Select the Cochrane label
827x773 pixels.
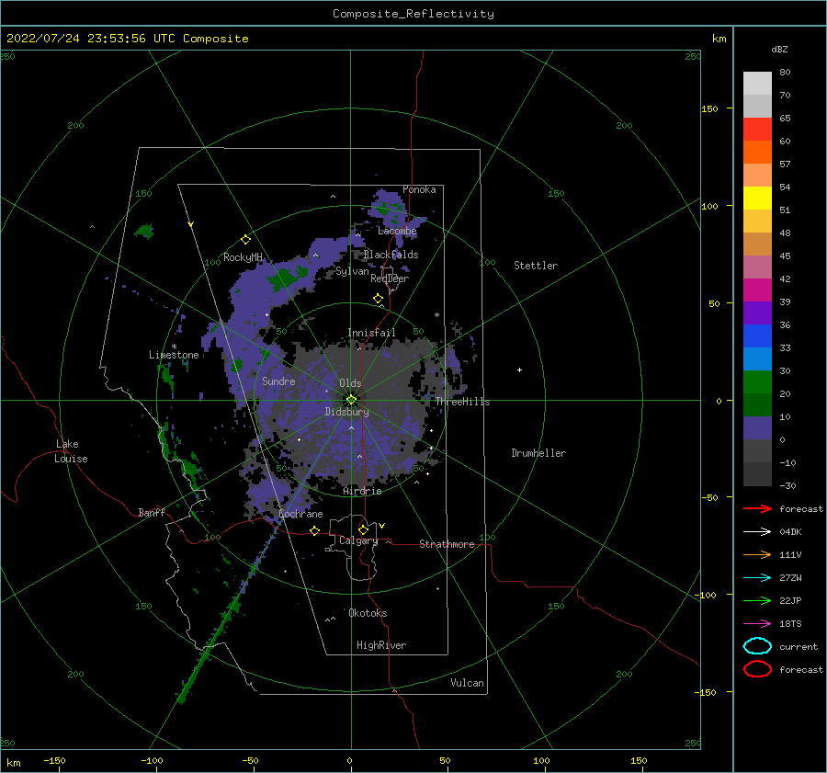300,514
